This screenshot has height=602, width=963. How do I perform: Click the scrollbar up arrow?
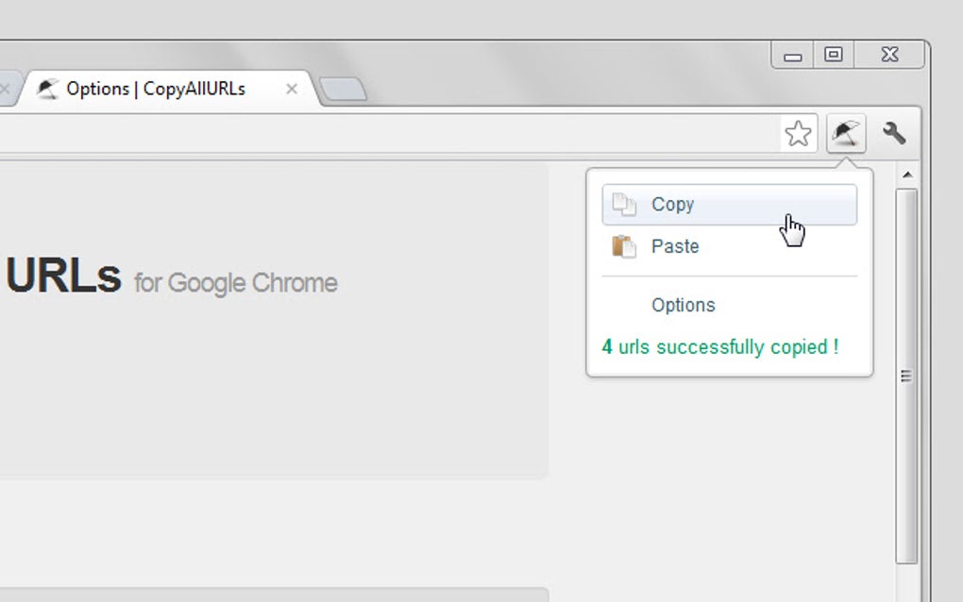907,174
